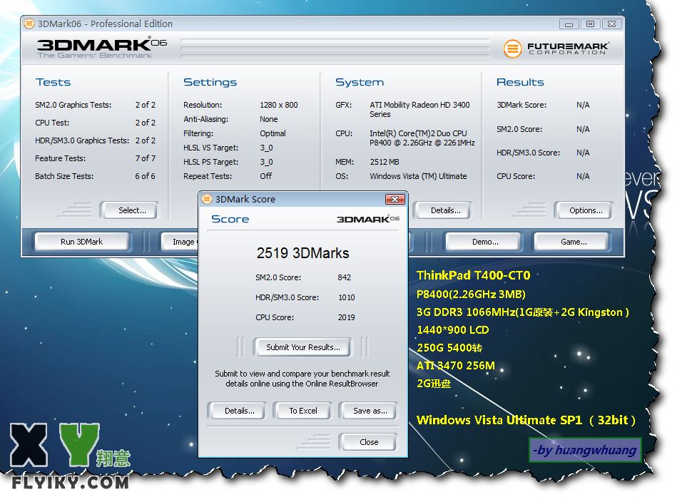This screenshot has height=497, width=677.
Task: Click the SM2.0 Graphics Tests label
Action: 73,105
